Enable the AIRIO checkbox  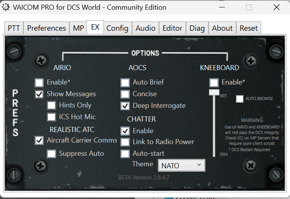click(x=39, y=83)
